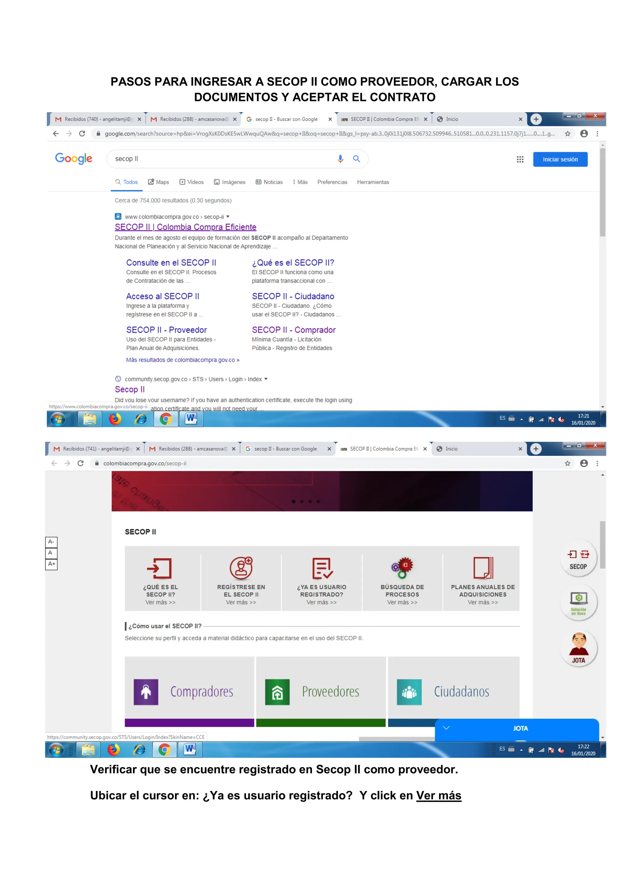Click the Google apps grid icon
Viewport: 630px width, 892px height.
coord(520,159)
